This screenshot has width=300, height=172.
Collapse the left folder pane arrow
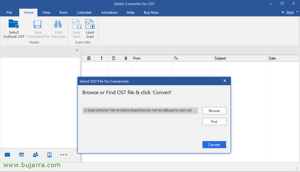click(x=77, y=50)
